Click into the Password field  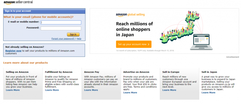click(x=61, y=28)
